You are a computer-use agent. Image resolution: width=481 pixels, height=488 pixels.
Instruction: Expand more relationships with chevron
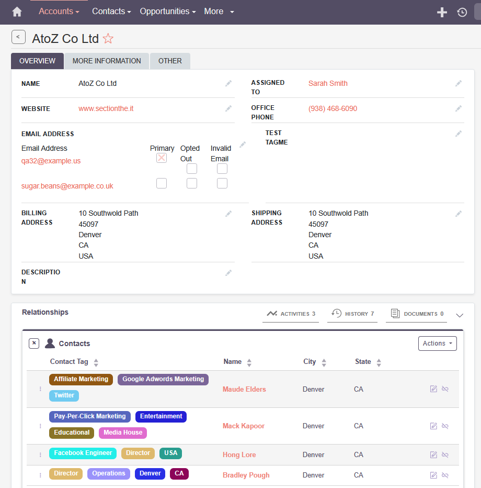(x=460, y=315)
